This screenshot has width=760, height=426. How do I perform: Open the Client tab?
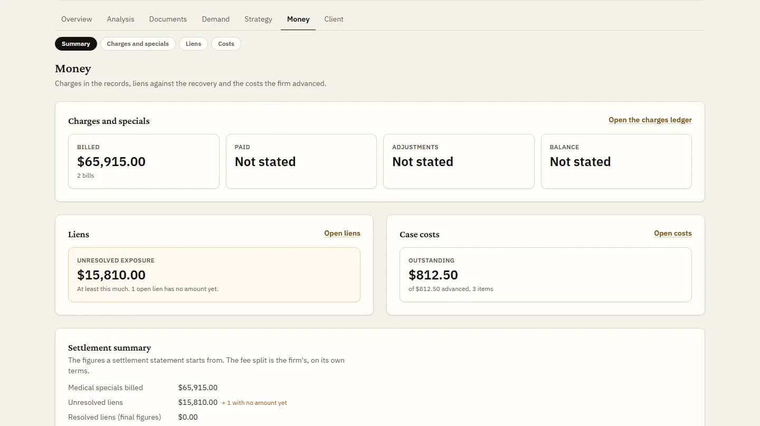coord(334,19)
